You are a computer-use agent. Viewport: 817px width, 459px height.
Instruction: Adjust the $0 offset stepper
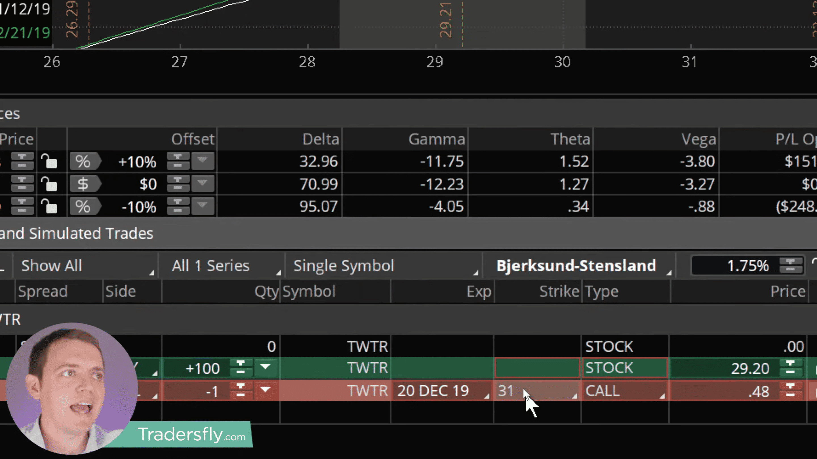pos(178,184)
